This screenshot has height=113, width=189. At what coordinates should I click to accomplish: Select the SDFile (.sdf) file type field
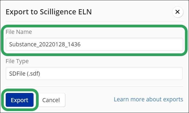(x=94, y=73)
